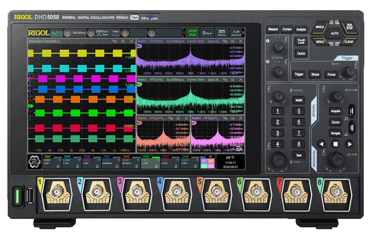
Task: Toggle the Touch Lock button
Action: coord(301,41)
